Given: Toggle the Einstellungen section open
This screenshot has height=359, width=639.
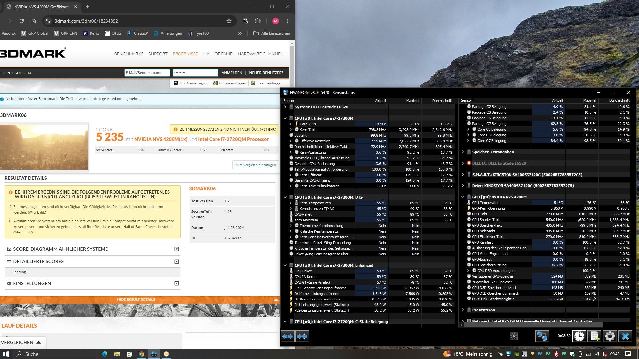Looking at the screenshot, I should [177, 283].
